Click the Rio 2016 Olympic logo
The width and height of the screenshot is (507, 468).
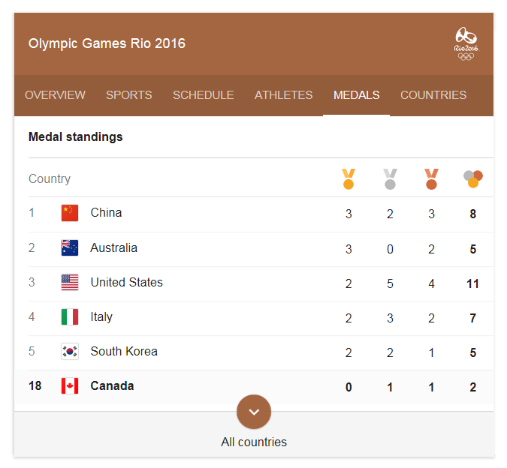click(x=466, y=43)
